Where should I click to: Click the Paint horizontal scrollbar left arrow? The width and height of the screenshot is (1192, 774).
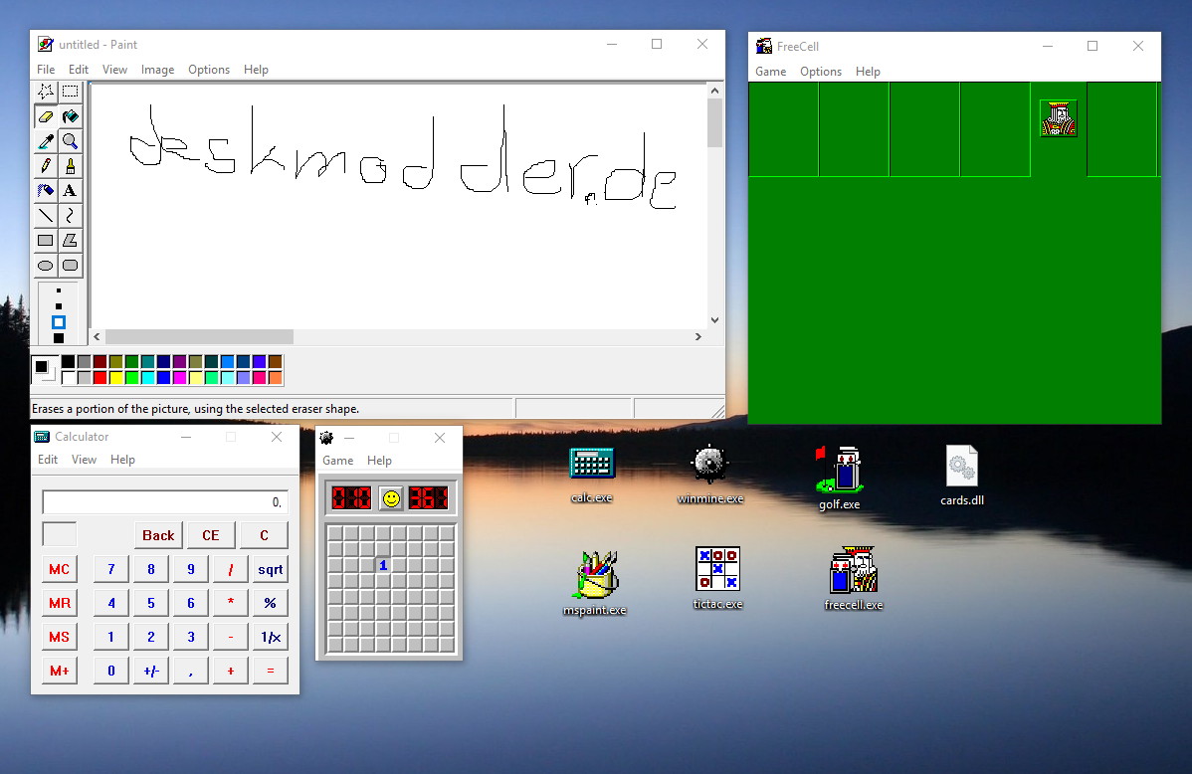coord(97,337)
